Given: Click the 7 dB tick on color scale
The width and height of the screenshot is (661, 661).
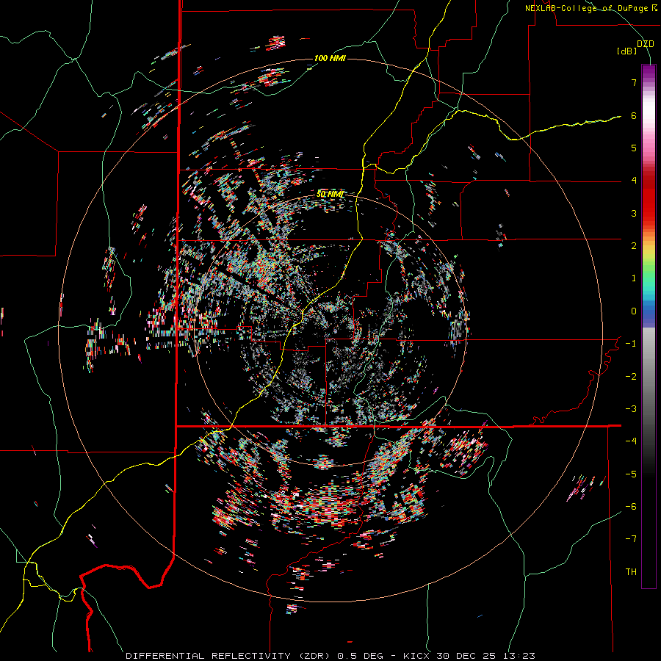Looking at the screenshot, I should tap(634, 82).
